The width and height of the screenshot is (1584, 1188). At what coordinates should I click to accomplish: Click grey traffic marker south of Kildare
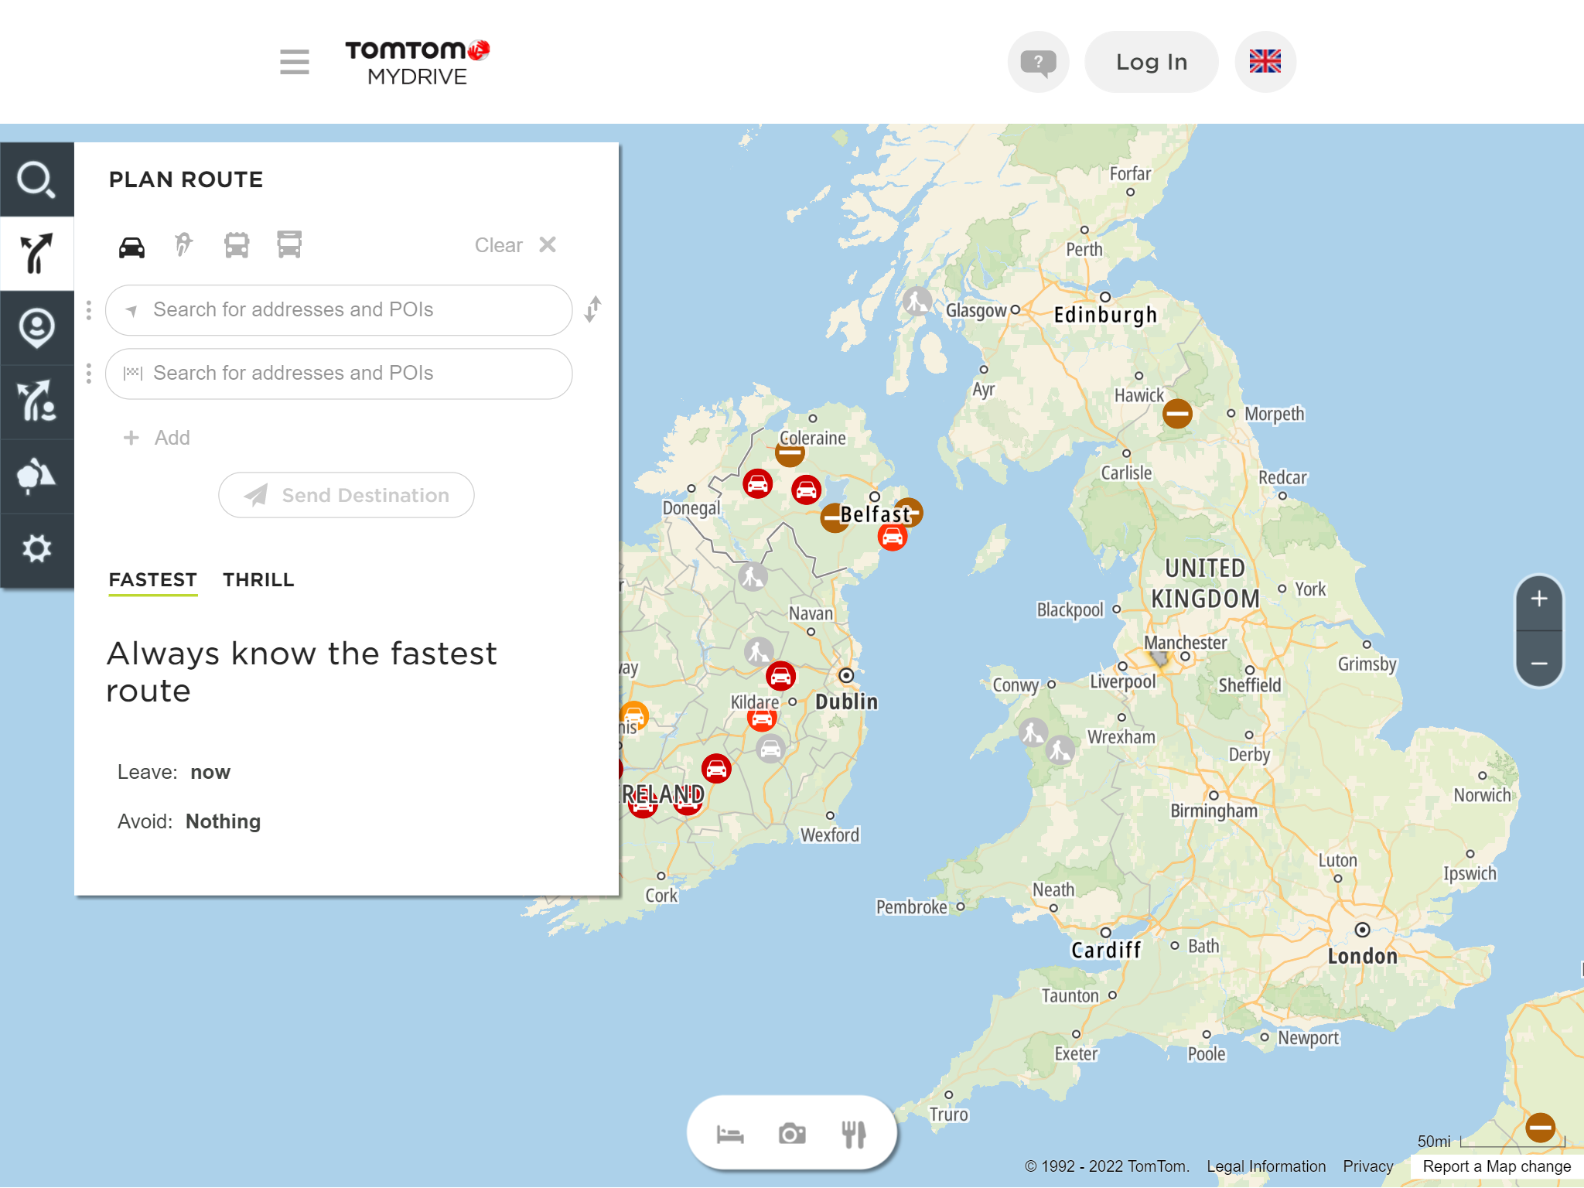pos(770,749)
